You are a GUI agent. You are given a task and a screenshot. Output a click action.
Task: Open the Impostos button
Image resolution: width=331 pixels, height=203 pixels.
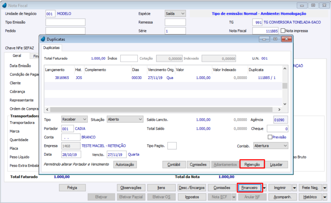(192, 197)
